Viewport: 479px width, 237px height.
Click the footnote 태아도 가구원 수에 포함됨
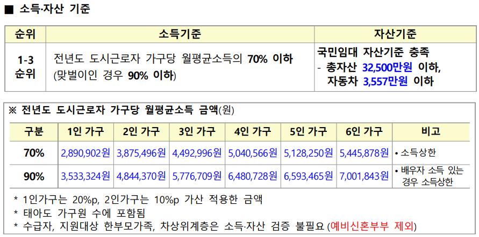point(80,213)
